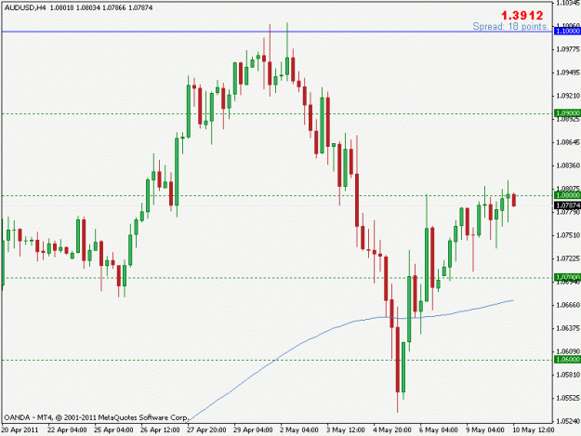
Task: Click the '10 May 12:00' time axis label
Action: [x=534, y=429]
